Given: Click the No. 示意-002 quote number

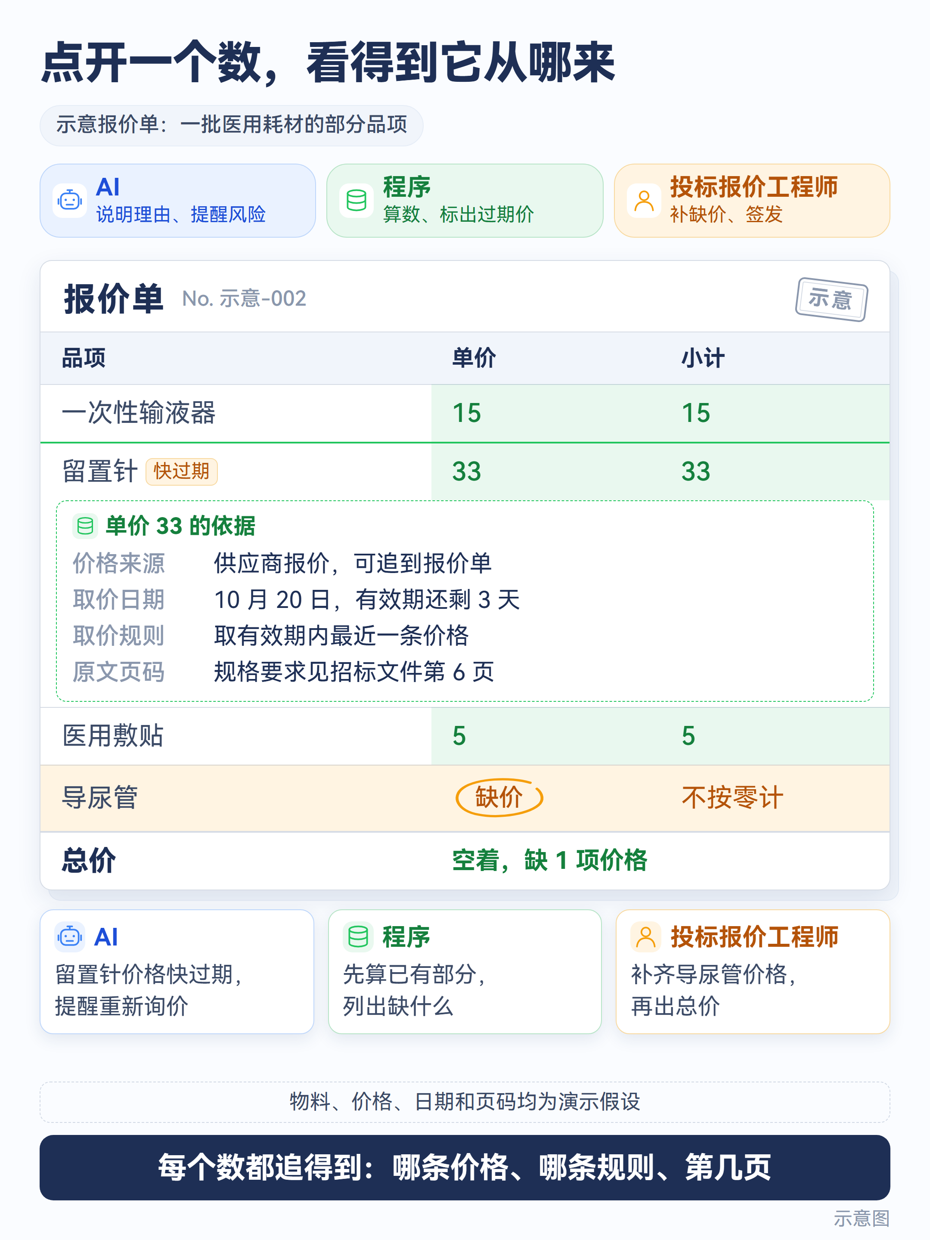Looking at the screenshot, I should pyautogui.click(x=245, y=299).
